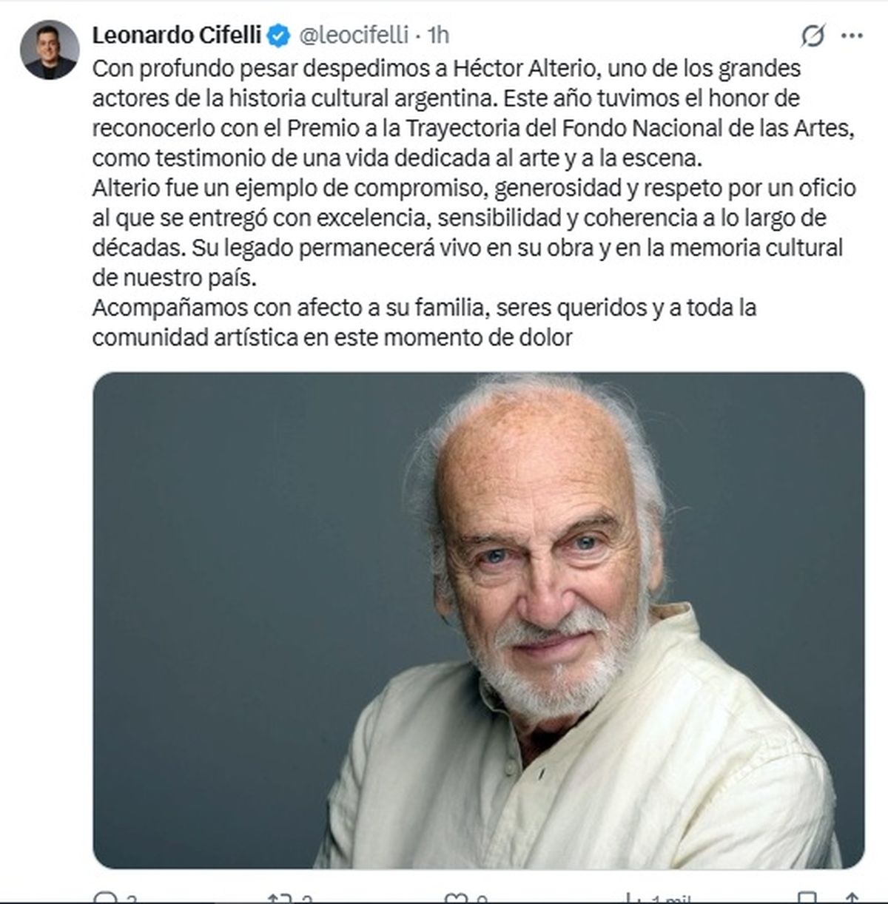Click the repost count beside the arrows

point(306,900)
